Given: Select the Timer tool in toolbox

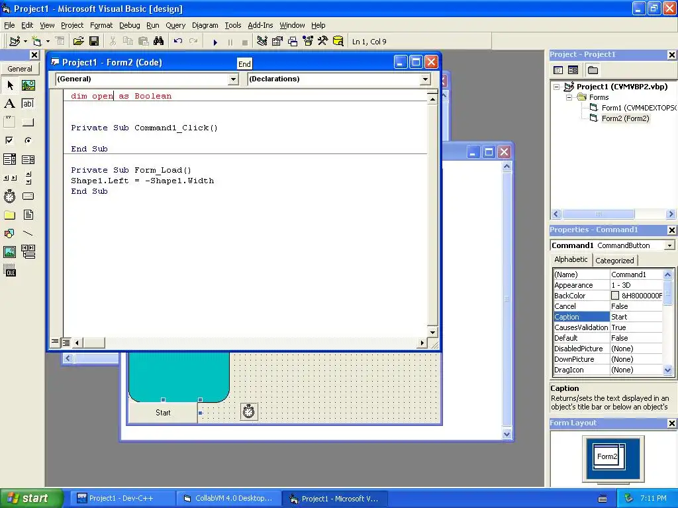Looking at the screenshot, I should click(9, 196).
